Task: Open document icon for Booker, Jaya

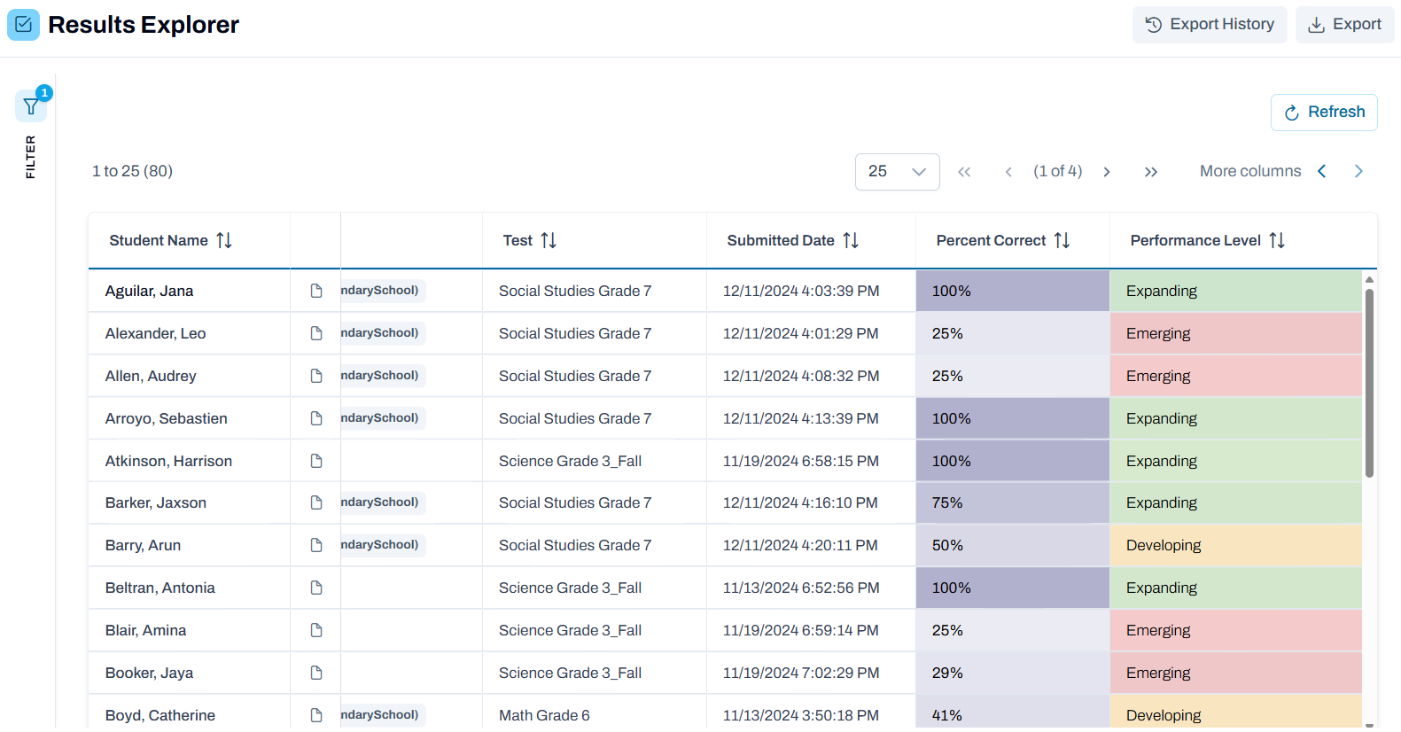Action: click(316, 673)
